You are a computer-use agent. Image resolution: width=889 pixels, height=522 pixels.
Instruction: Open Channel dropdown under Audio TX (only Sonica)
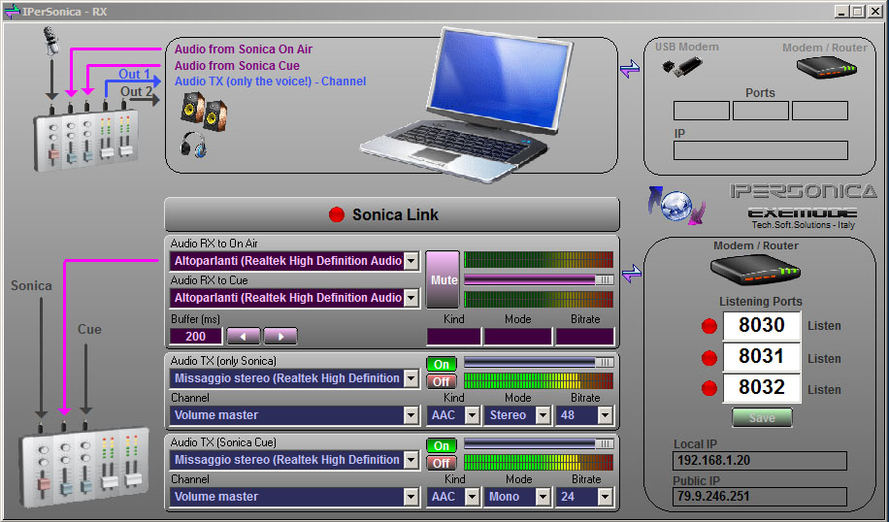click(412, 415)
